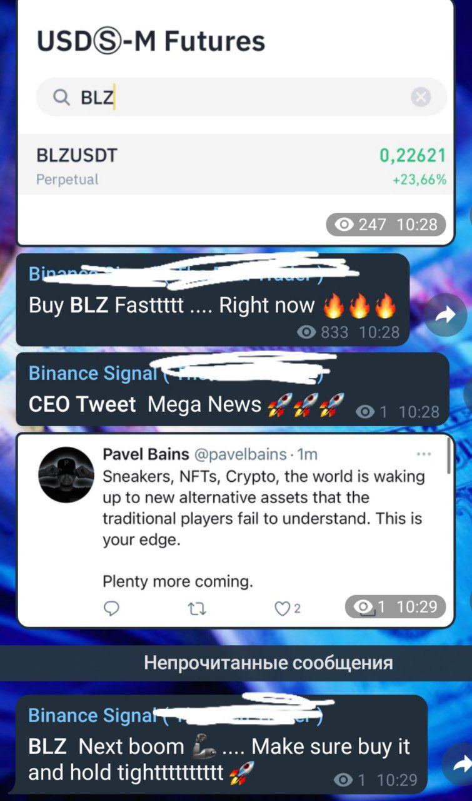Open the BLZUSDT Perpetual listing row
This screenshot has height=801, width=472.
point(241,165)
